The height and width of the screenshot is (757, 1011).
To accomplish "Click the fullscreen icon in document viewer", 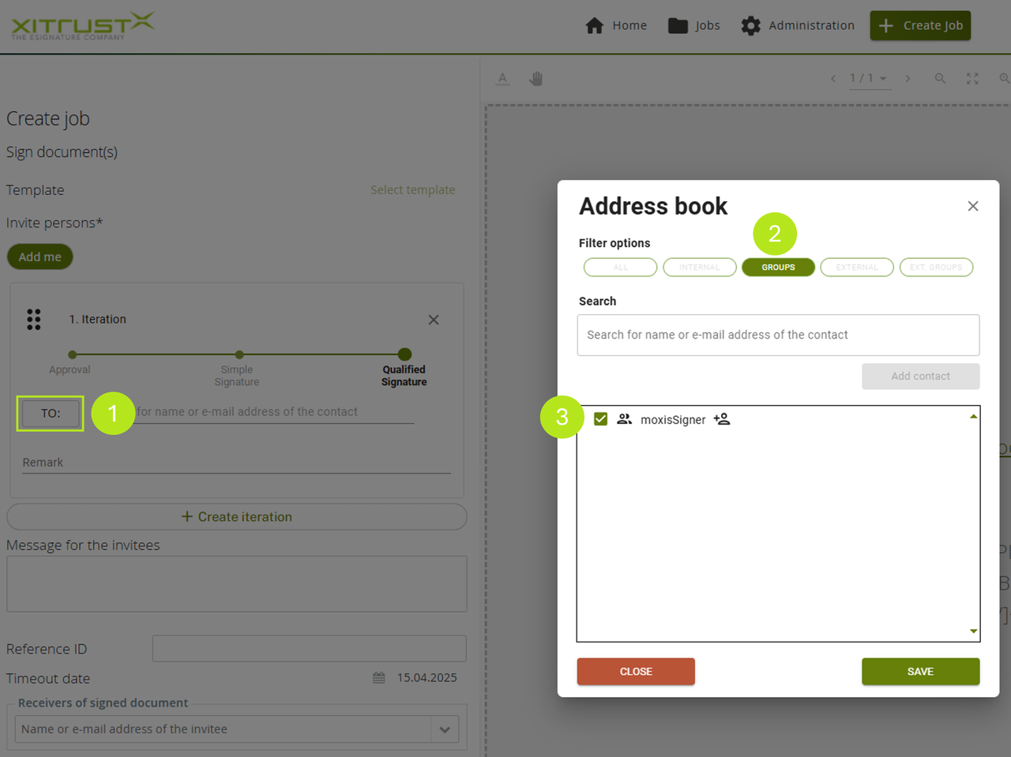I will click(x=972, y=79).
